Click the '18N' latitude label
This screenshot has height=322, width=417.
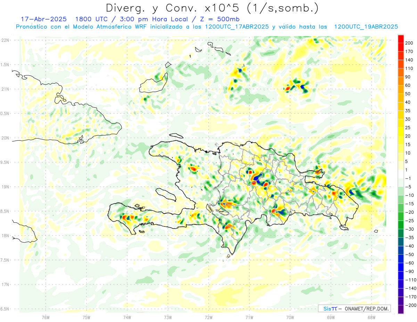(x=5, y=236)
